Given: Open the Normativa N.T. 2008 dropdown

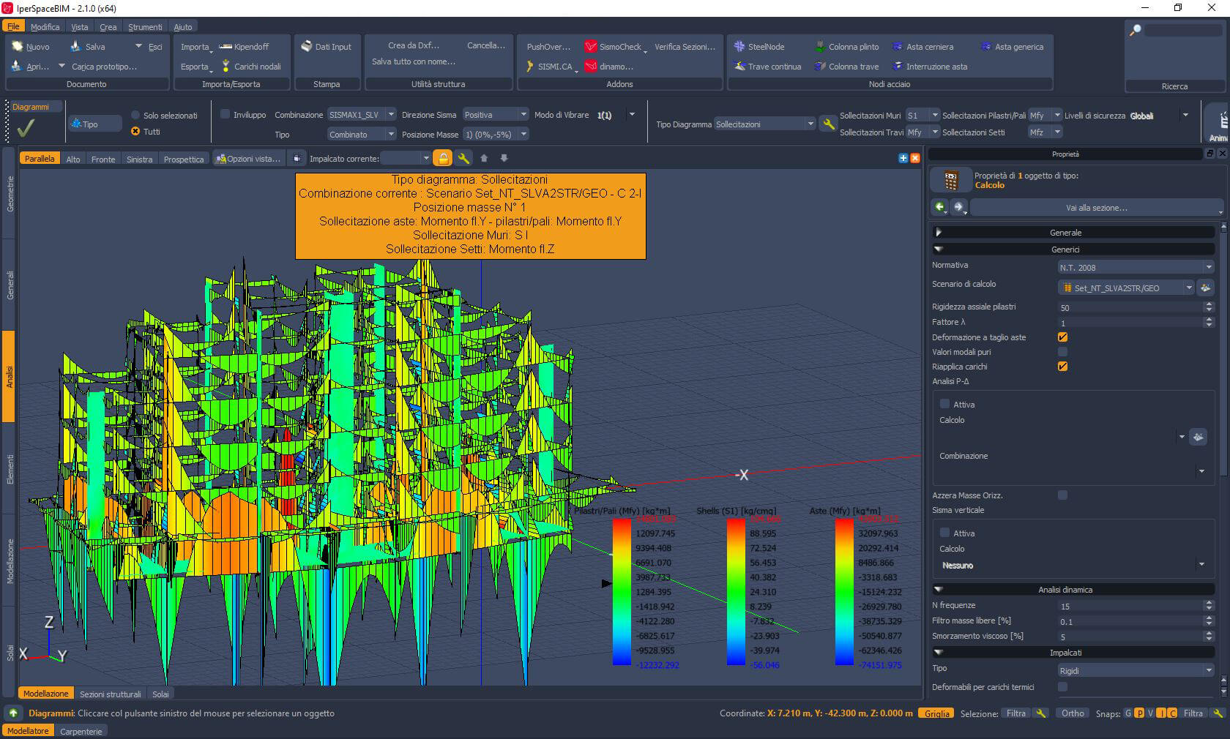Looking at the screenshot, I should pos(1208,268).
